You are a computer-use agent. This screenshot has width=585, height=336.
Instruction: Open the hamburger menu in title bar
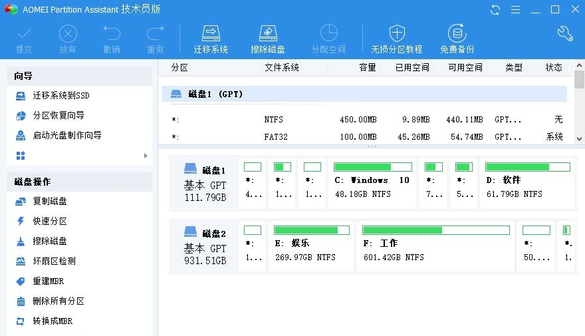pyautogui.click(x=516, y=10)
